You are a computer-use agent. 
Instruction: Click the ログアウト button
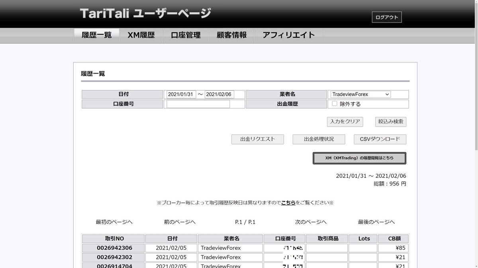(387, 17)
